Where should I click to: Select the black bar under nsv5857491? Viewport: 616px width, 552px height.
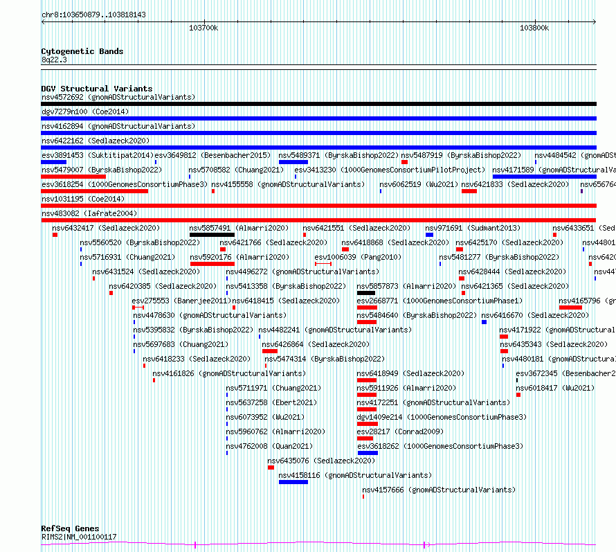[x=212, y=235]
